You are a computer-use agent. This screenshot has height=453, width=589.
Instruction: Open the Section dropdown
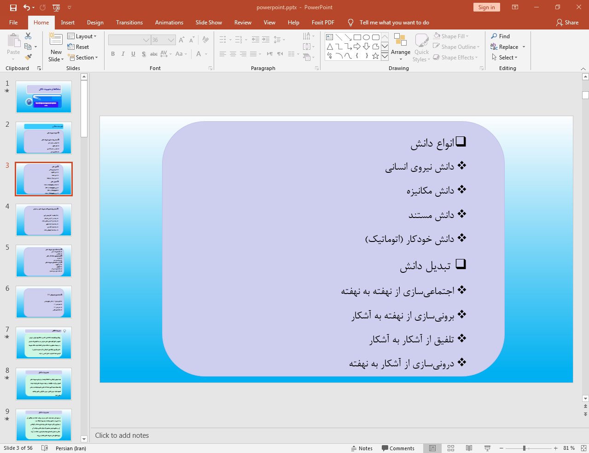83,58
